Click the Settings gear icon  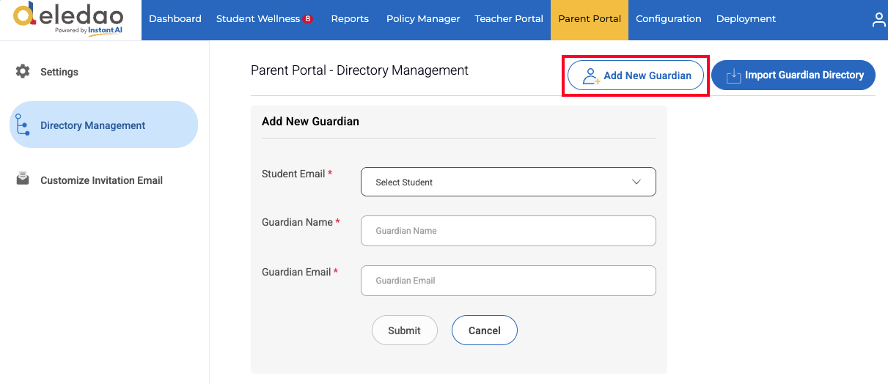(23, 72)
